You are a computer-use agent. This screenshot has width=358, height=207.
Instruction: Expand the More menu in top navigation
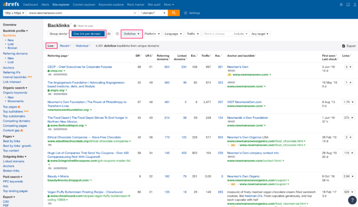tap(169, 5)
